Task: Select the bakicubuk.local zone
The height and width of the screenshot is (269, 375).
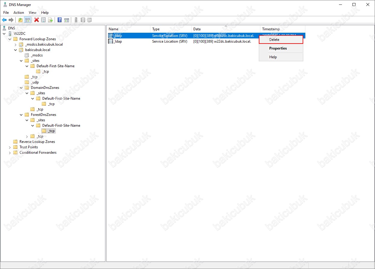Action: 38,50
